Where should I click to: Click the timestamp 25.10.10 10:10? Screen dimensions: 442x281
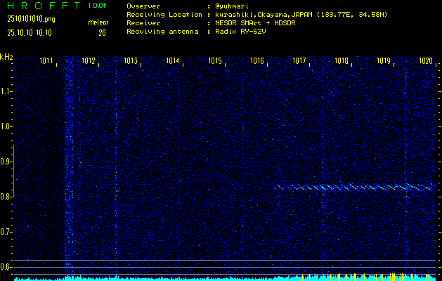coord(30,33)
